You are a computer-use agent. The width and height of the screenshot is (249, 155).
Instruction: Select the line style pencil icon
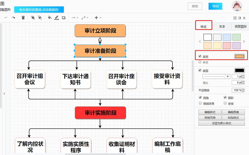coord(57,17)
